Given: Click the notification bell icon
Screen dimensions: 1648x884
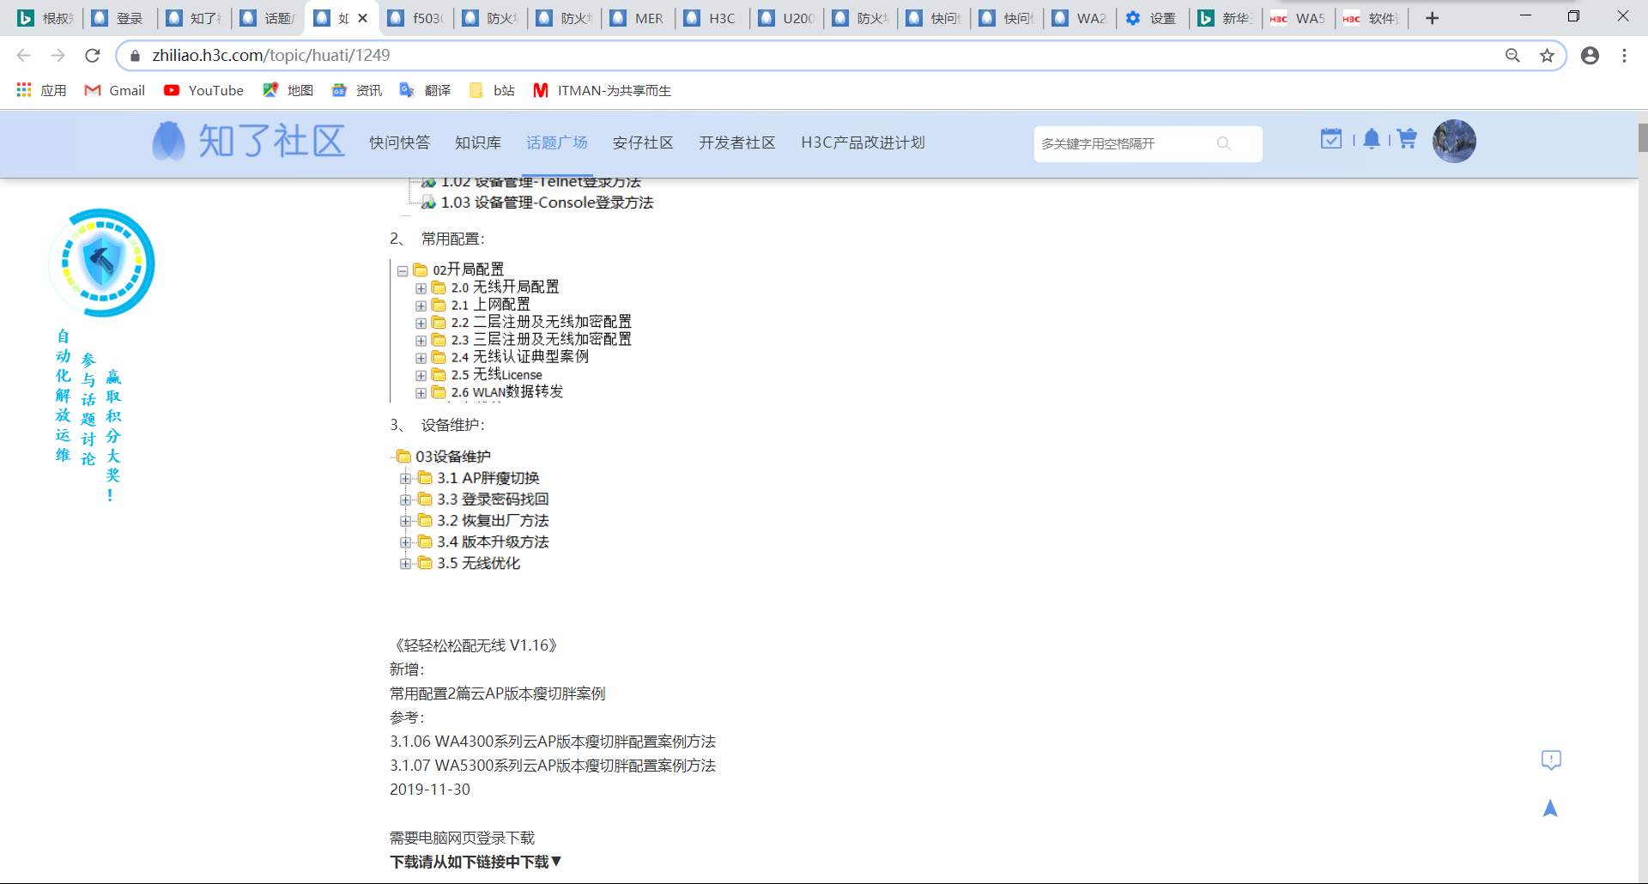Looking at the screenshot, I should pyautogui.click(x=1372, y=139).
